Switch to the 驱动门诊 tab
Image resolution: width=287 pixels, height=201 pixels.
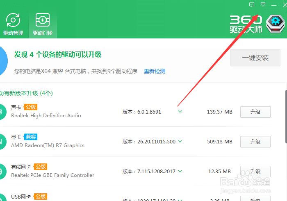(x=43, y=24)
